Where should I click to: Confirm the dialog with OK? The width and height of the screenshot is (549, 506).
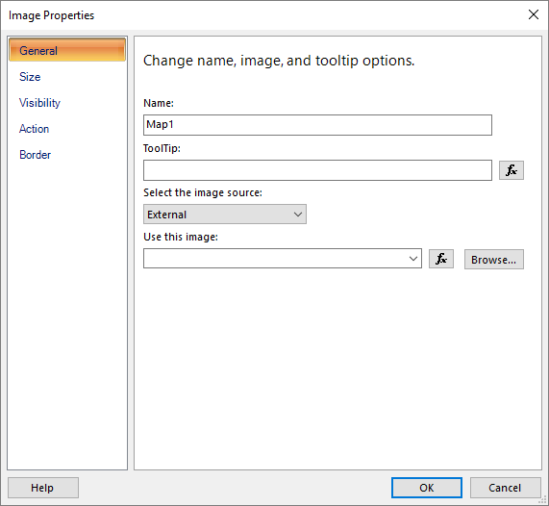click(427, 488)
